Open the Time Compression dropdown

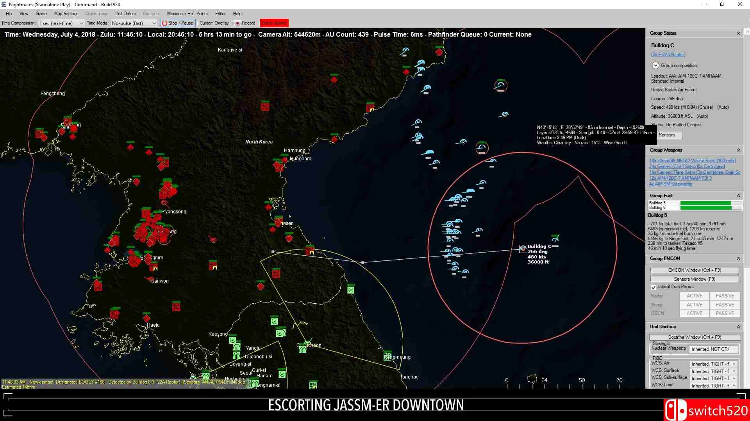pyautogui.click(x=81, y=23)
